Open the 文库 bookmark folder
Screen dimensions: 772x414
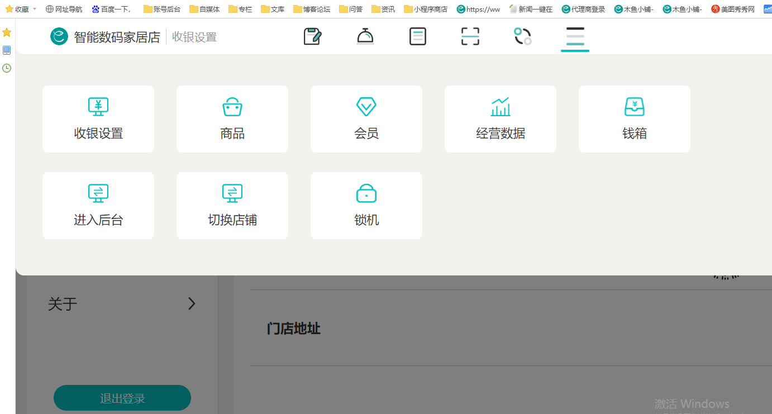273,9
